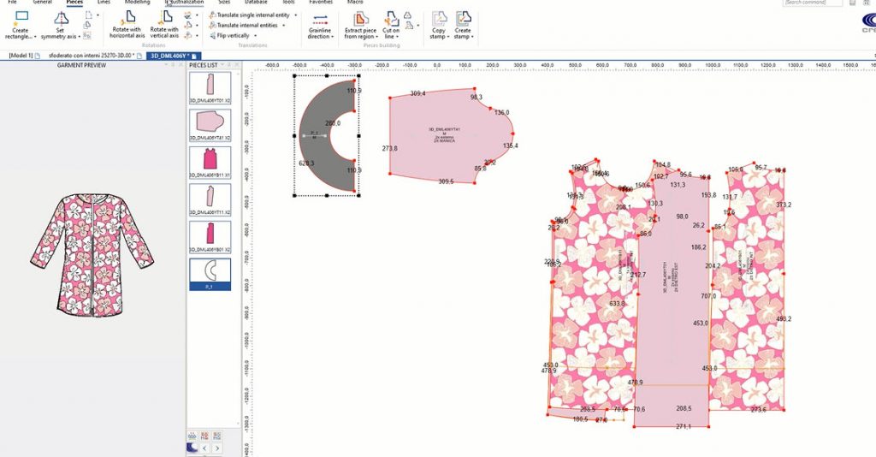This screenshot has height=457, width=876.
Task: Open Grainline direction dropdown
Action: point(333,37)
